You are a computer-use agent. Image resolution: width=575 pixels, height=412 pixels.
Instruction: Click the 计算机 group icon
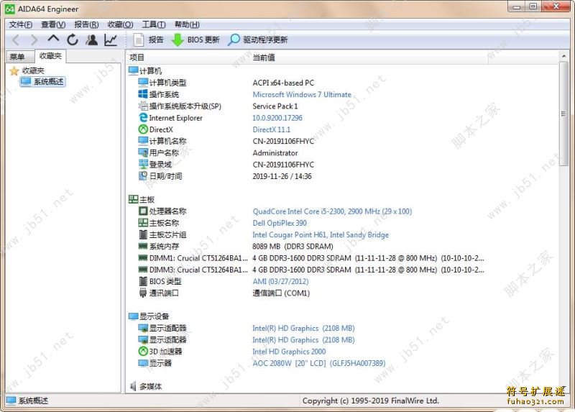click(x=133, y=70)
